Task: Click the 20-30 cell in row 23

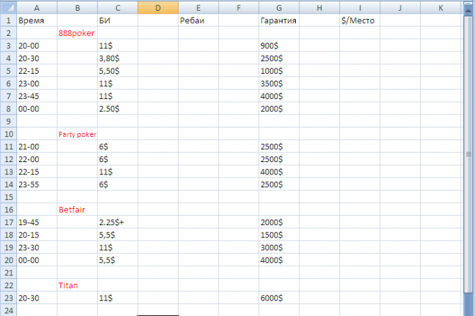Action: click(x=37, y=298)
